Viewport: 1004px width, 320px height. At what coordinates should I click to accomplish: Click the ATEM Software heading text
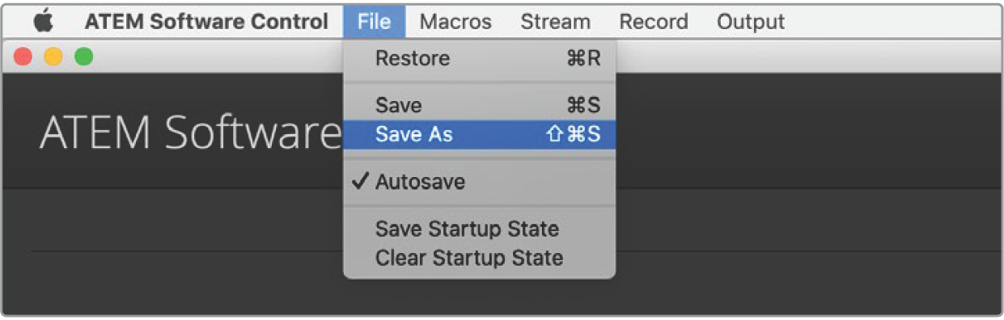point(191,132)
